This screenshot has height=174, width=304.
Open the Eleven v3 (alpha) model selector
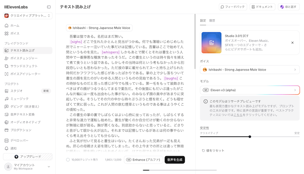click(250, 90)
